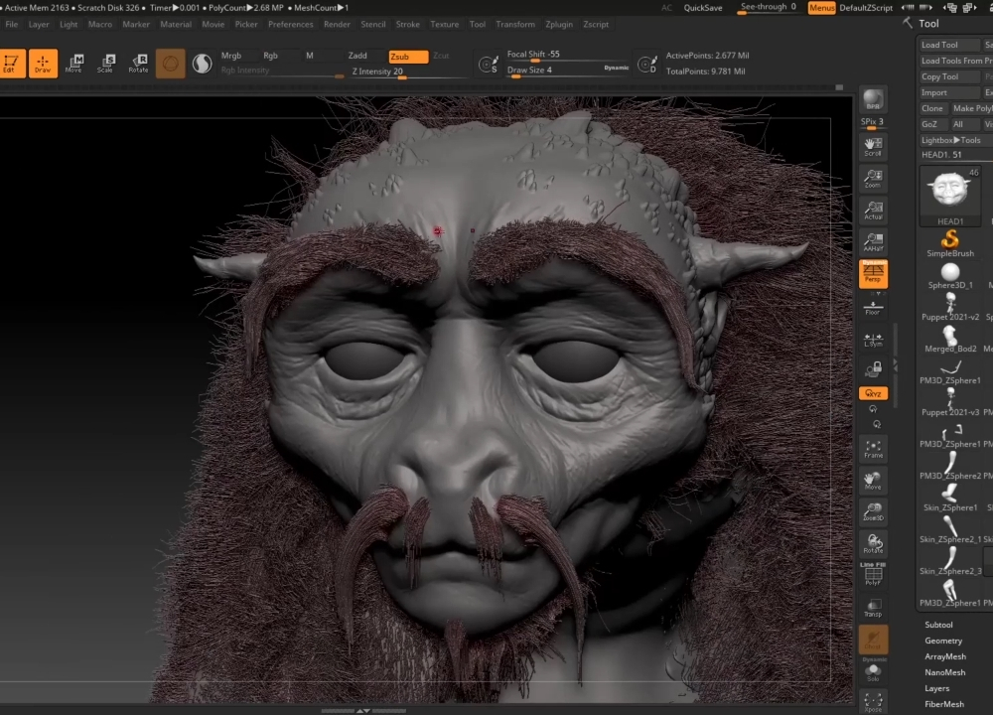This screenshot has height=715, width=993.
Task: Toggle the Zsub sculpt mode
Action: [x=408, y=57]
